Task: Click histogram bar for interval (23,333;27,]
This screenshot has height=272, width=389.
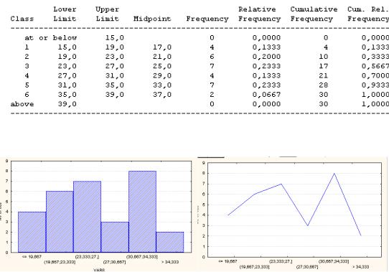Action: (87, 217)
